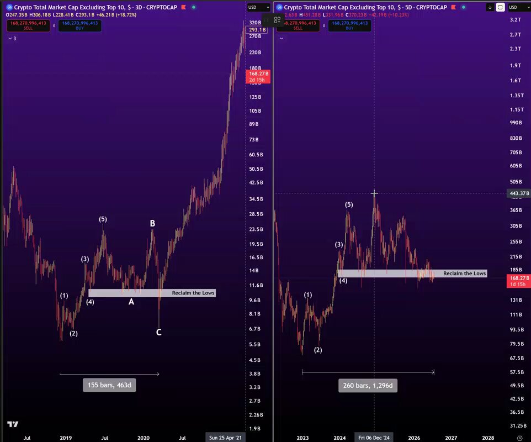This screenshot has width=531, height=442.
Task: Click the symbol logo icon on the right 5D chart
Action: (279, 7)
